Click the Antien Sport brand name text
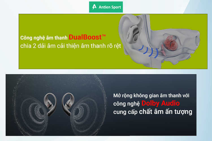Viewport: 212px width, 141px height. pos(110,7)
